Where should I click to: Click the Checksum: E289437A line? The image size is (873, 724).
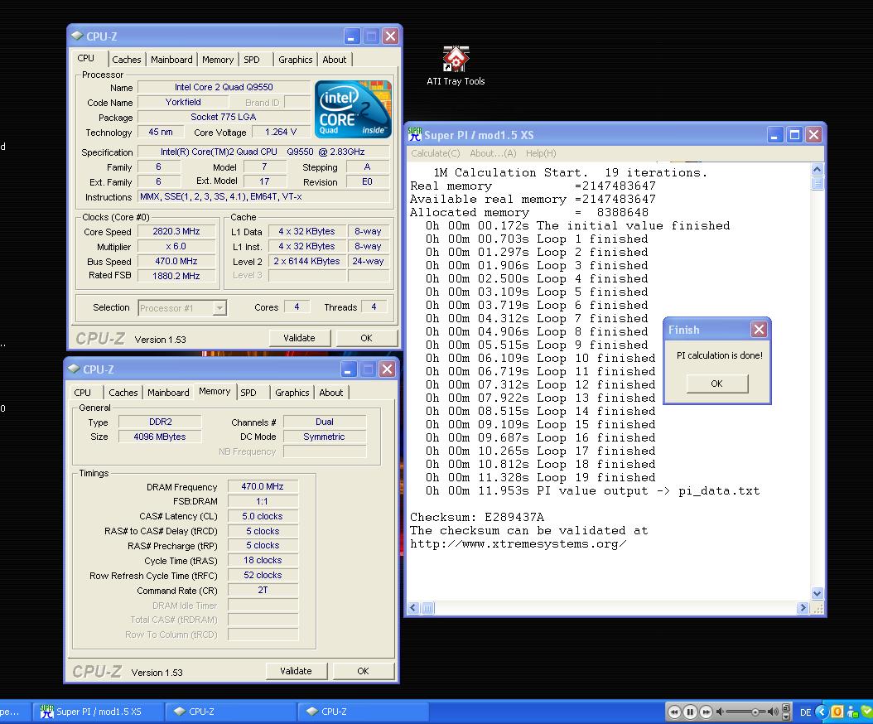[x=476, y=518]
